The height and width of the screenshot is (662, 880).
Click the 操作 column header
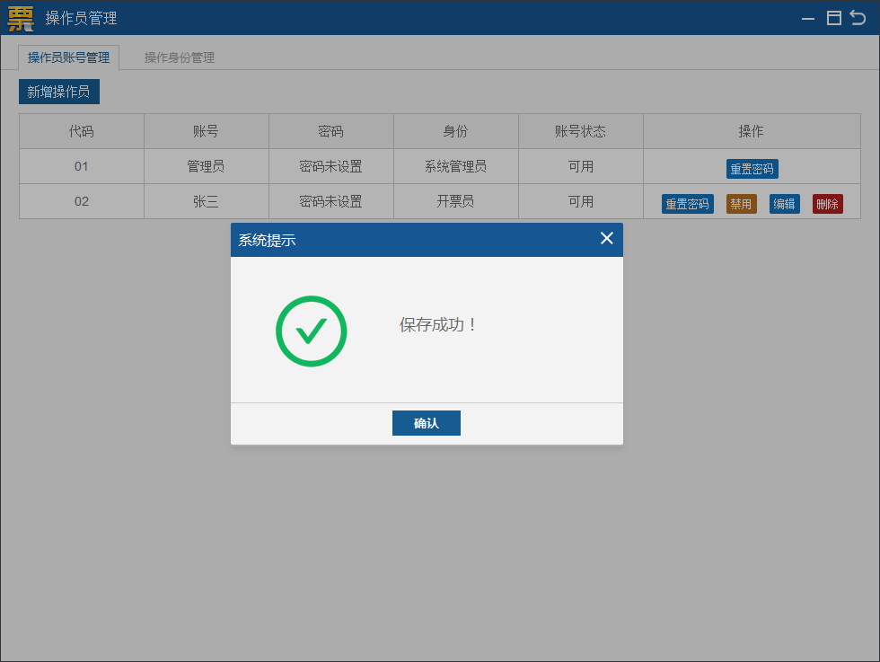752,131
